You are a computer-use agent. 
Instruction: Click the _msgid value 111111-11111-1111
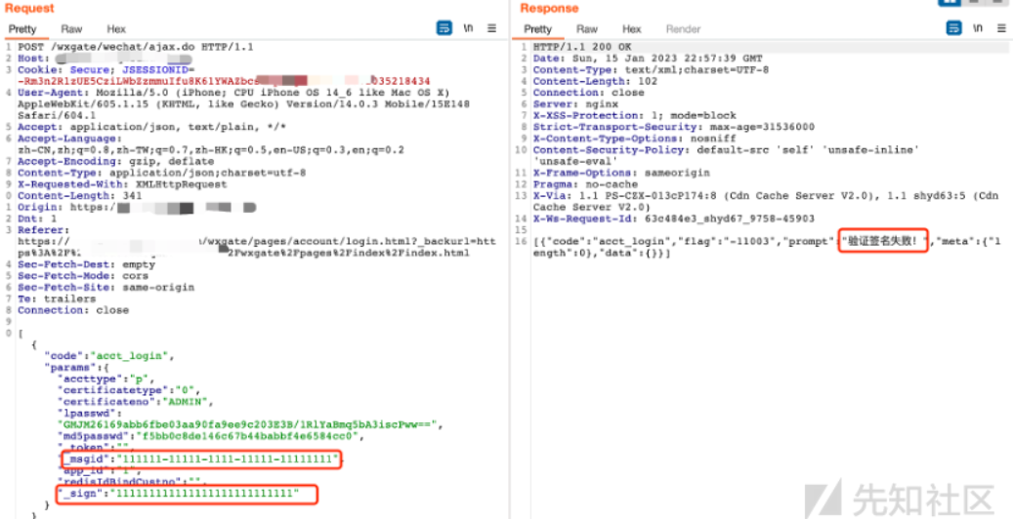[x=228, y=459]
